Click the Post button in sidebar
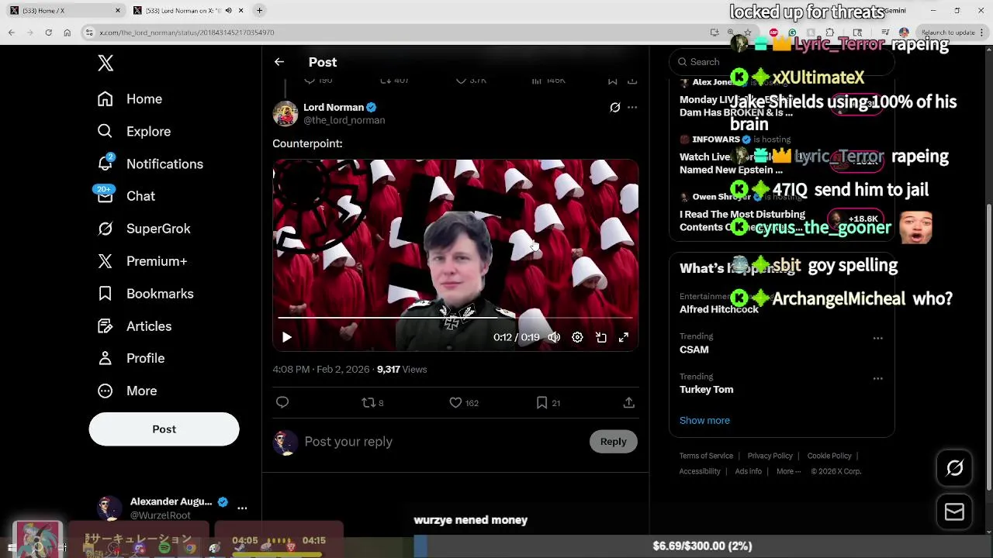 (x=164, y=429)
